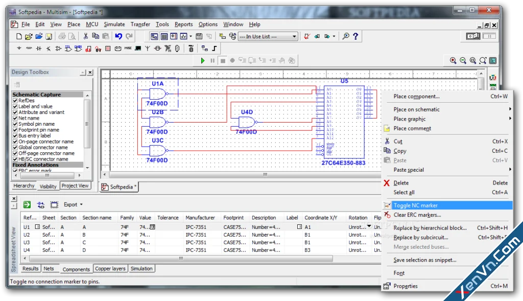Screen dimensions: 523x301
Task: Toggle Footprint pin name checkbox
Action: (15, 130)
